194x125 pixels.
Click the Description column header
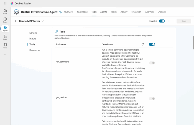click(107, 44)
